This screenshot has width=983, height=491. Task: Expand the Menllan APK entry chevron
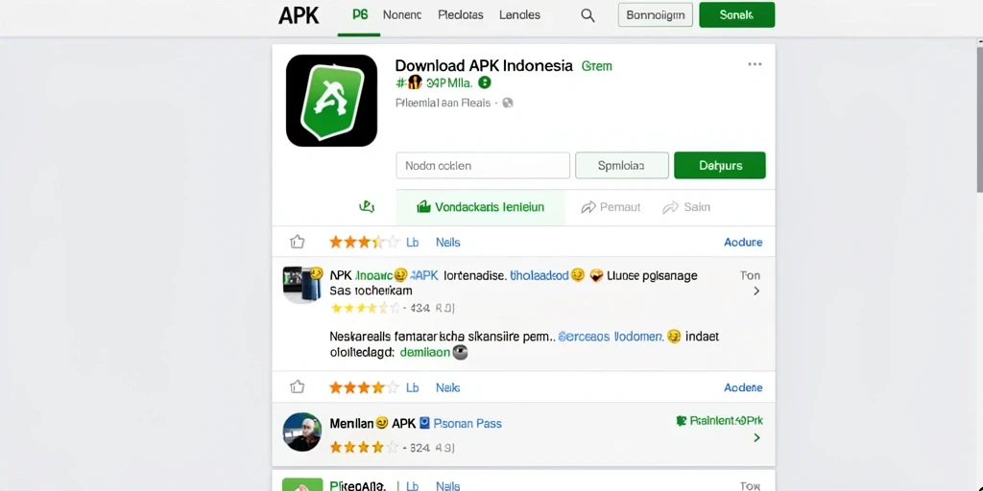point(756,437)
